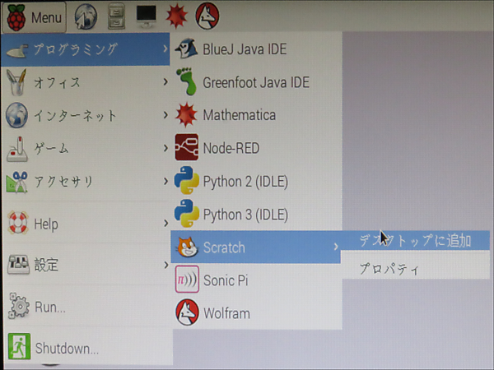Launch Mathematica from the taskbar spiky icon
This screenshot has width=494, height=370.
click(x=176, y=16)
